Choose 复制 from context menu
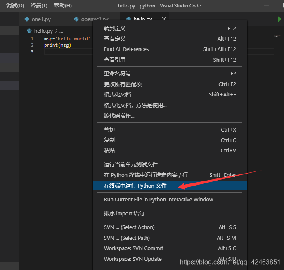Viewport: 284px width, 270px height. 170,140
